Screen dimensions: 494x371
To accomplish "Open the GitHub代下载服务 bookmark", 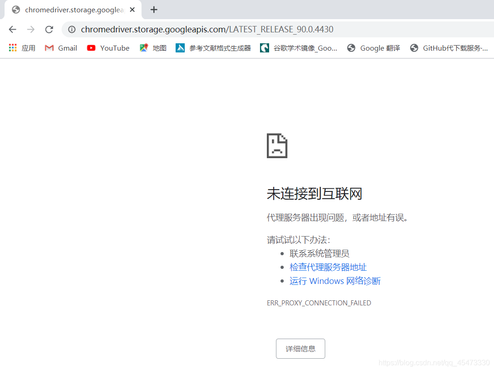I will tap(449, 48).
